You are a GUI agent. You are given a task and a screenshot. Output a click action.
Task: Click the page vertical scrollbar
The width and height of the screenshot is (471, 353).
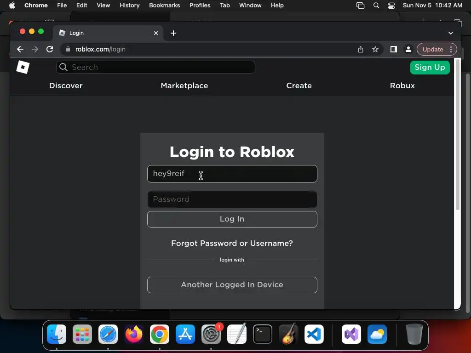click(458, 135)
